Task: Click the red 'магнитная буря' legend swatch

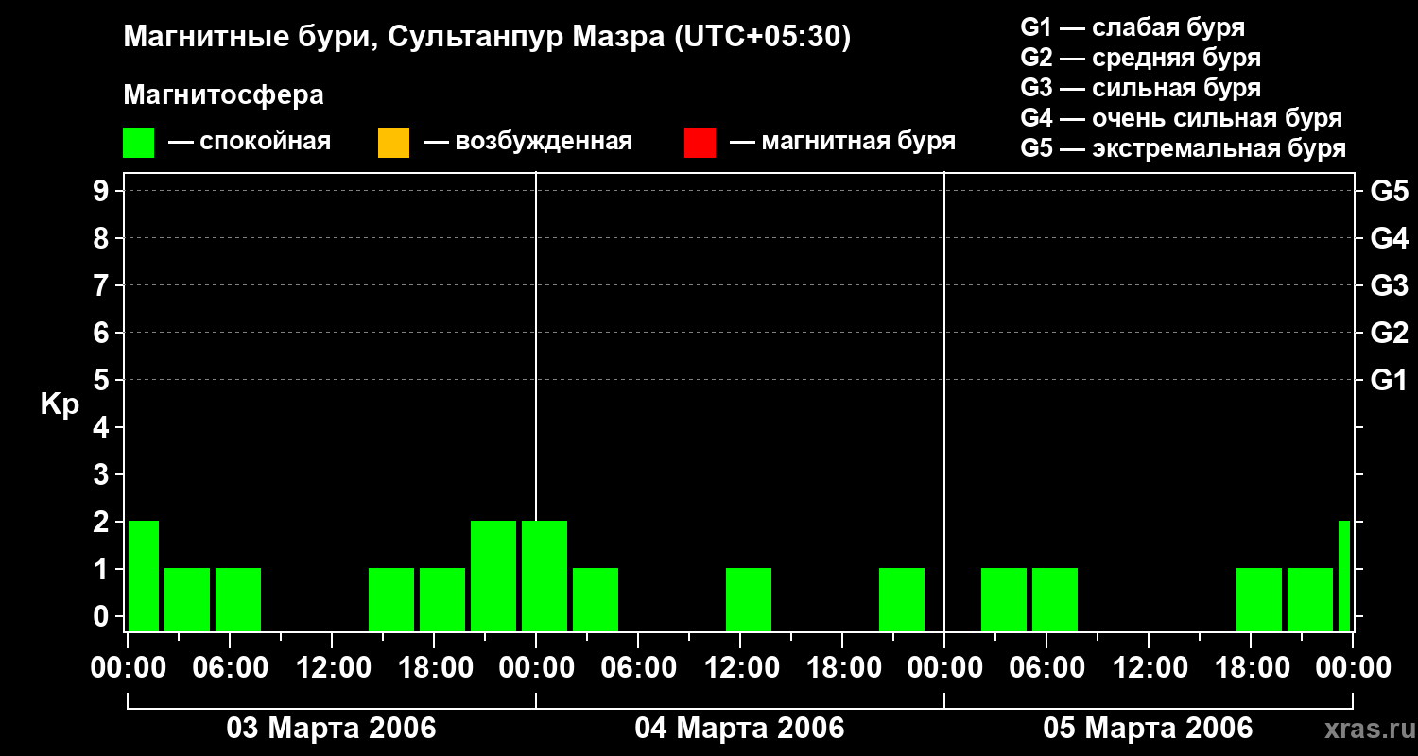Action: click(700, 143)
